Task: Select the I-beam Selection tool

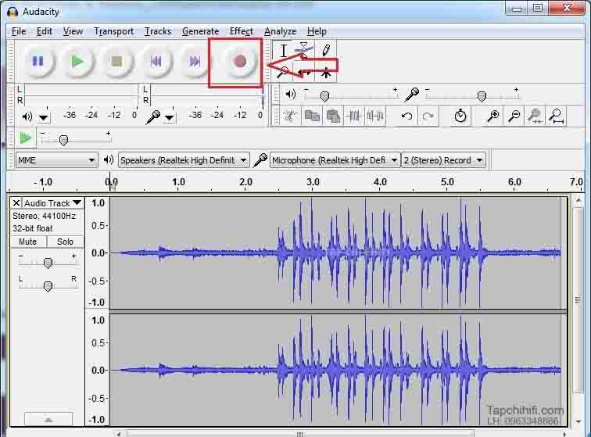Action: pos(284,51)
